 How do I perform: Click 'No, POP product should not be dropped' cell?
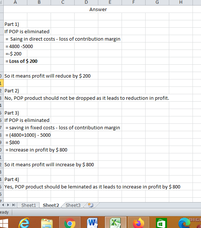[87, 98]
